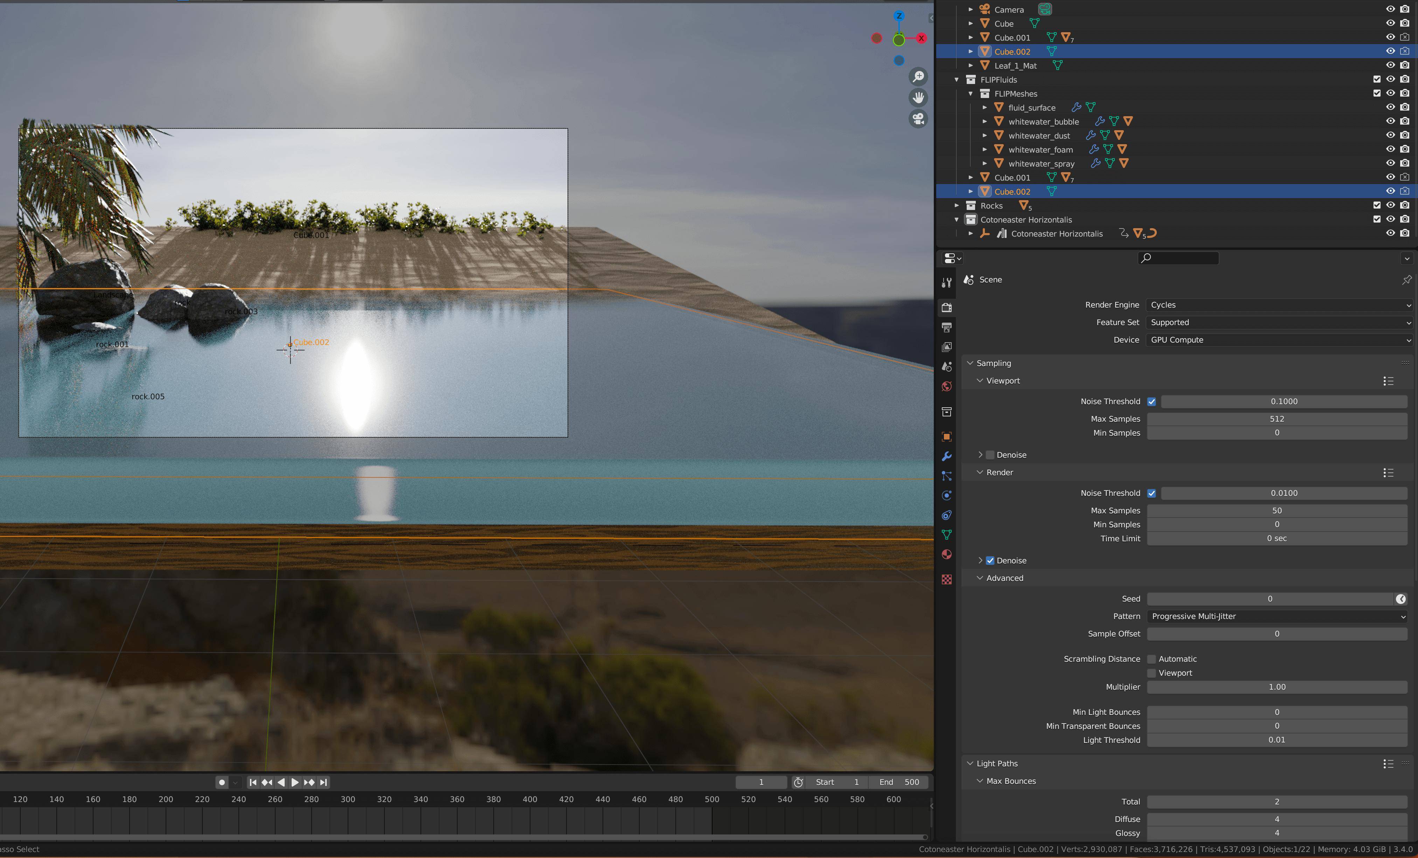Screen dimensions: 1418x858
Task: Select Cube.001 in the outliner
Action: (x=1013, y=37)
